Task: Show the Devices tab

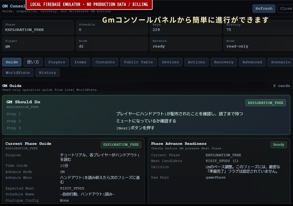Action: 171,62
